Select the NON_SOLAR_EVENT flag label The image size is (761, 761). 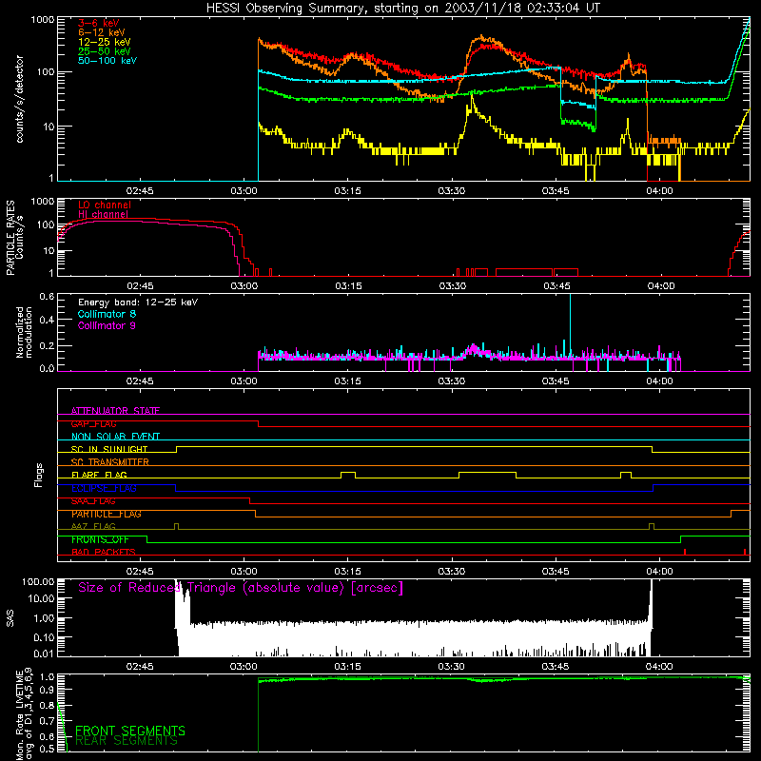pos(115,437)
